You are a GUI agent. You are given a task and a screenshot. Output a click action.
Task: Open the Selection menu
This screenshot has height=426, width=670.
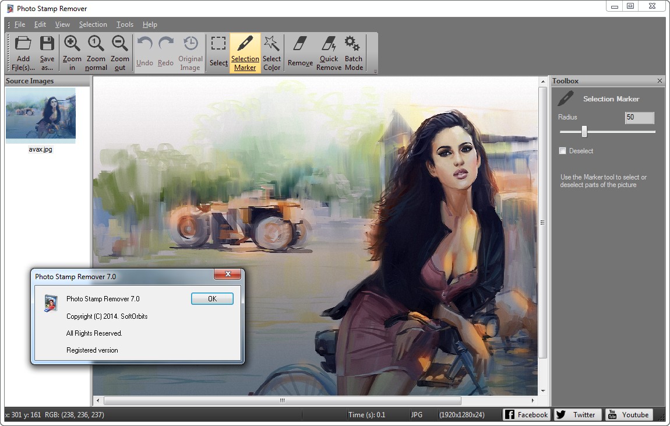[93, 24]
